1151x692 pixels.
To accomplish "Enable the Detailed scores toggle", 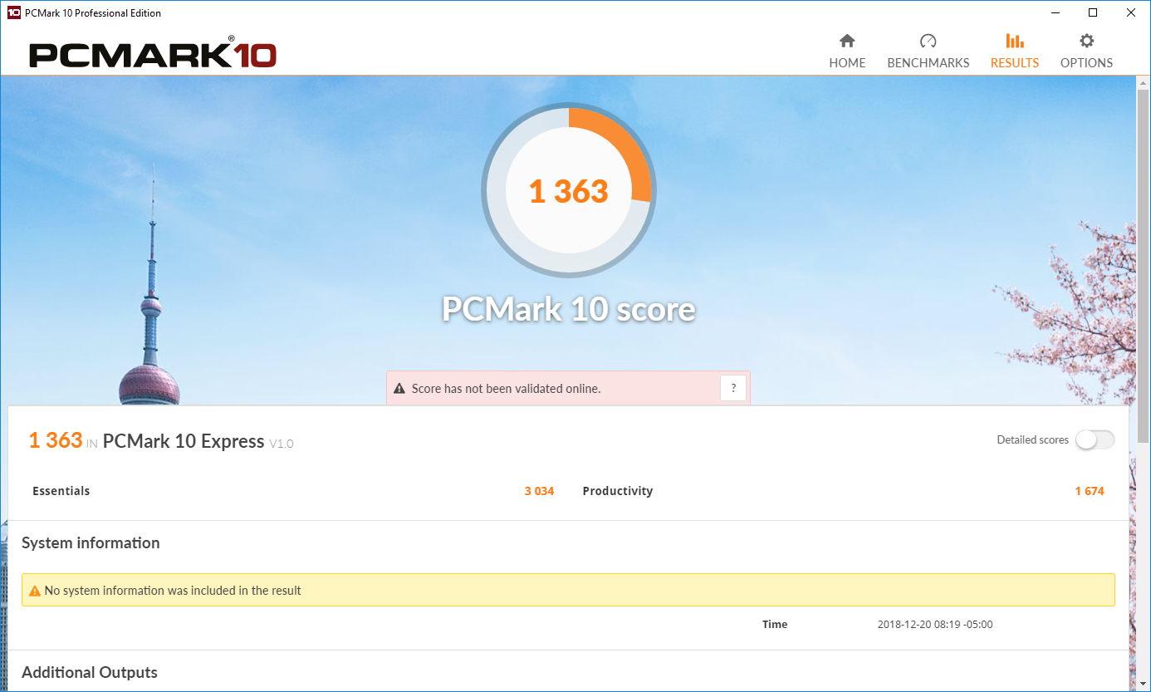I will [1095, 440].
